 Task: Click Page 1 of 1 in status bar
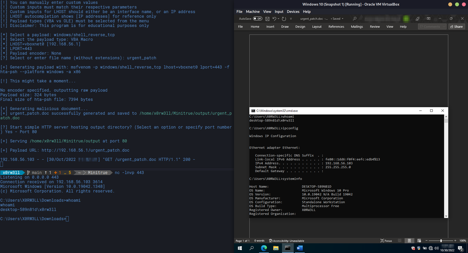pos(242,241)
